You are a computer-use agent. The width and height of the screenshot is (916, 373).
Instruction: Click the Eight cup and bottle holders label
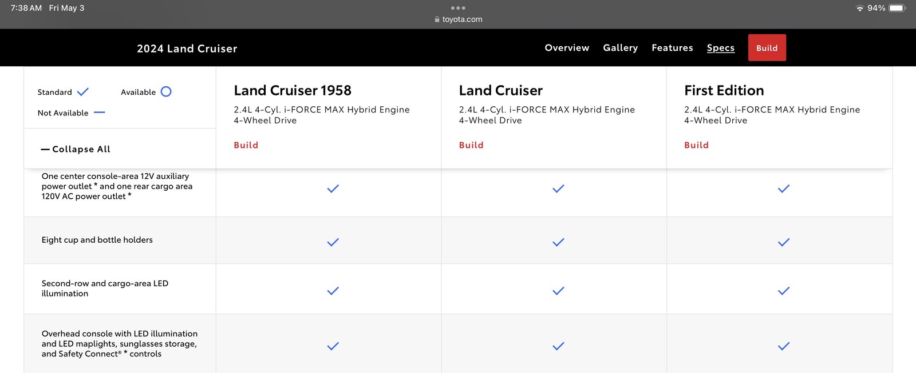pyautogui.click(x=97, y=240)
